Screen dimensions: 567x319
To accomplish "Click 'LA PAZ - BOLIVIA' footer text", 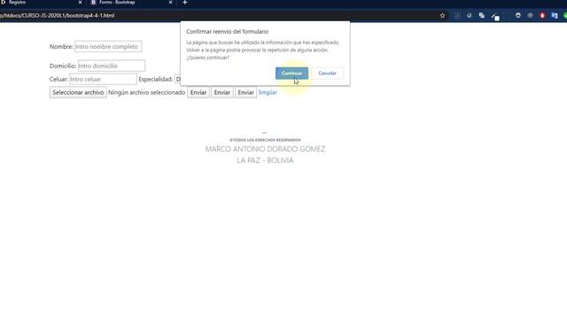I will tap(265, 160).
